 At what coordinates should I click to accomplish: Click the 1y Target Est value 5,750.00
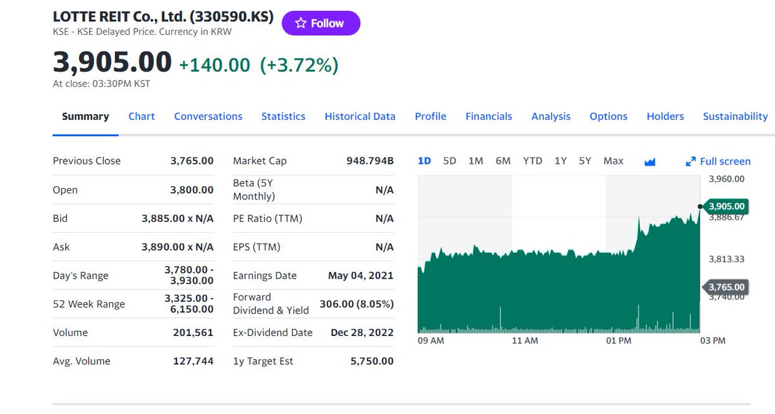point(372,361)
